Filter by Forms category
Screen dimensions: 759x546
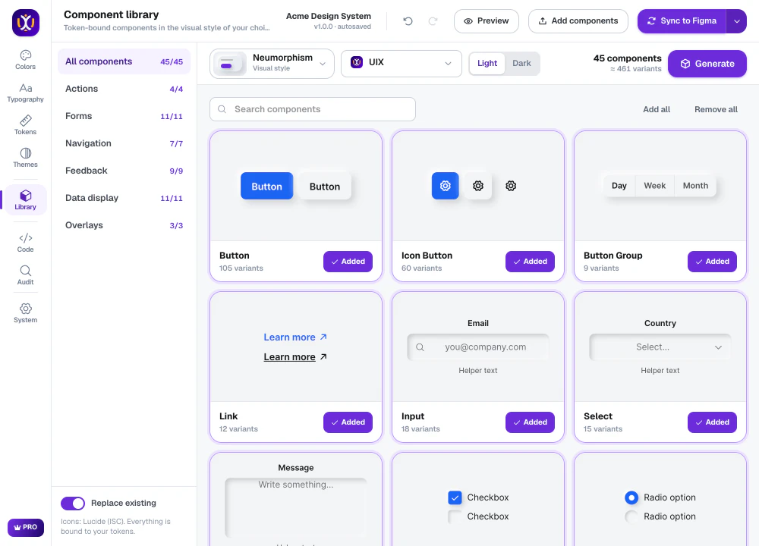[124, 116]
